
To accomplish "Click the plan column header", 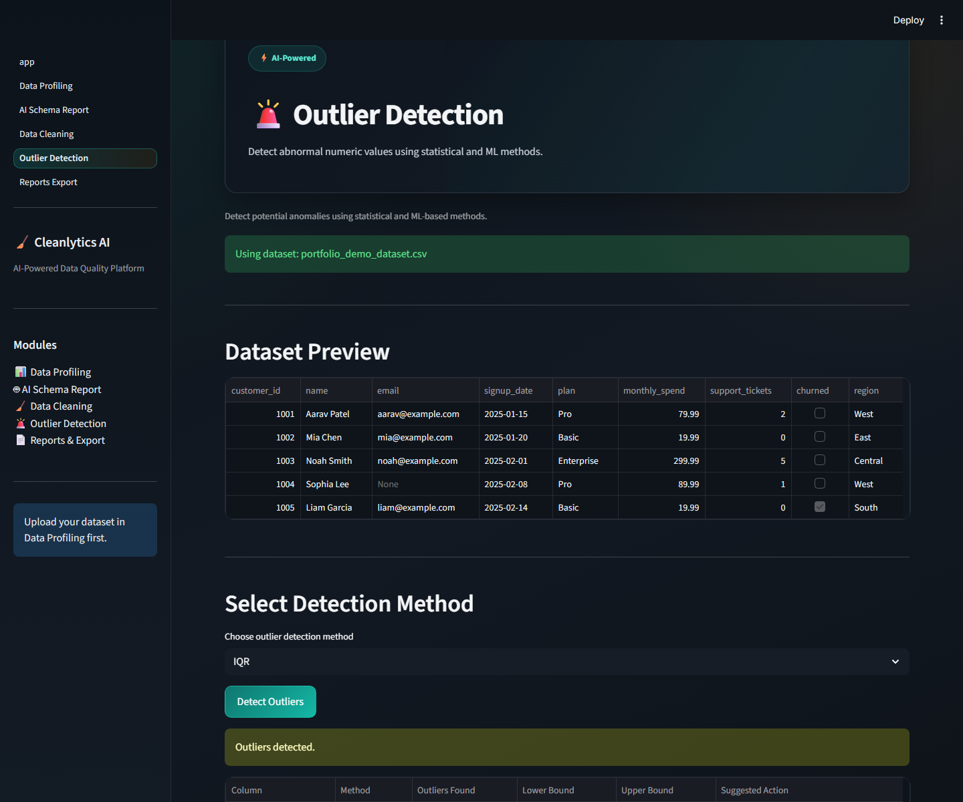I will [x=585, y=390].
